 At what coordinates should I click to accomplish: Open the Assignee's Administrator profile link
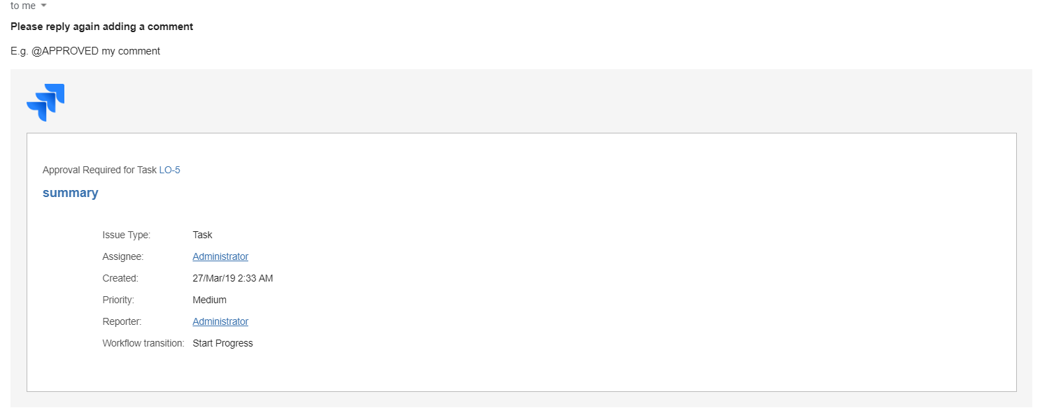pos(220,256)
